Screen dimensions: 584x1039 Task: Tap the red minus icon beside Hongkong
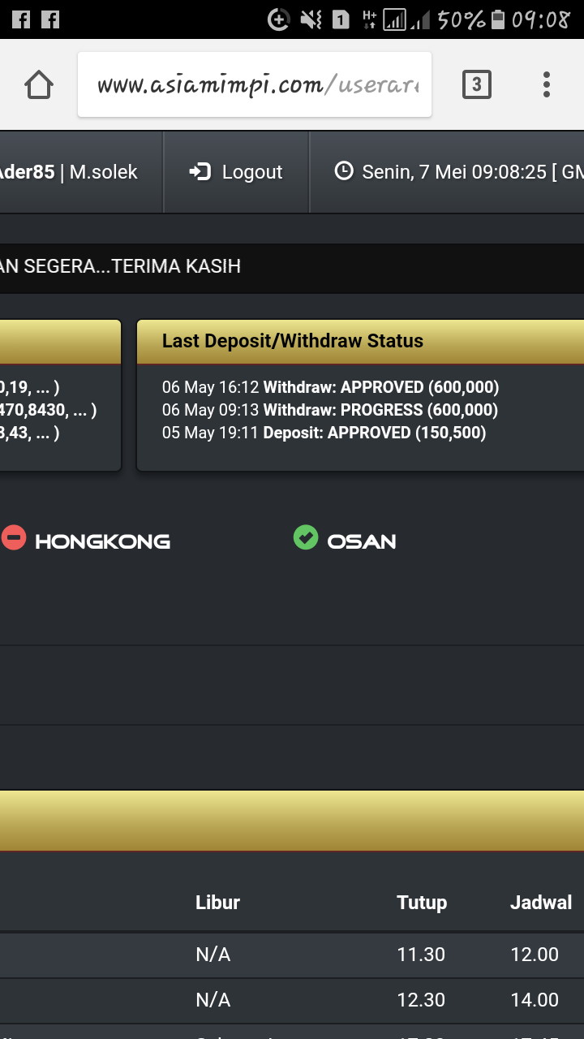point(14,537)
